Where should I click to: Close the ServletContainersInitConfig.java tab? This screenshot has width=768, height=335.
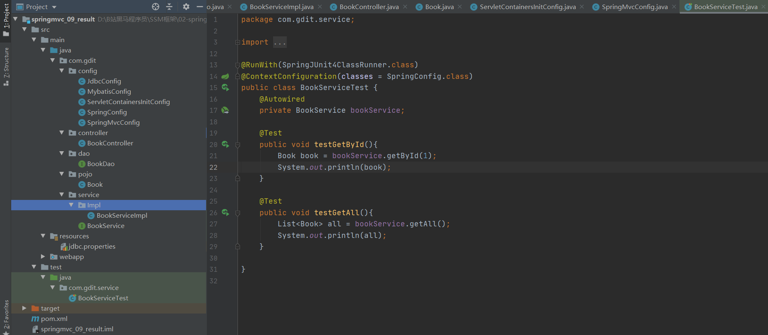(582, 7)
